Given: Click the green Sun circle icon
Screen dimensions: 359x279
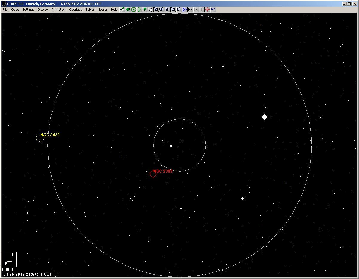Looking at the screenshot, I should tap(134, 10).
